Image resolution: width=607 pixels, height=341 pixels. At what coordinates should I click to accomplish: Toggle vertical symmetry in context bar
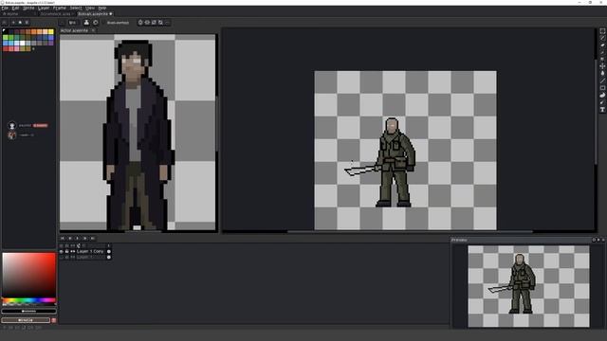tap(147, 23)
